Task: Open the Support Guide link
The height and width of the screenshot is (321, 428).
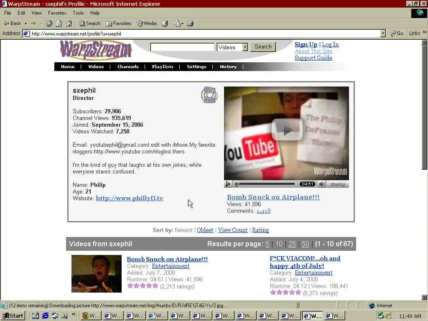Action: click(x=313, y=58)
